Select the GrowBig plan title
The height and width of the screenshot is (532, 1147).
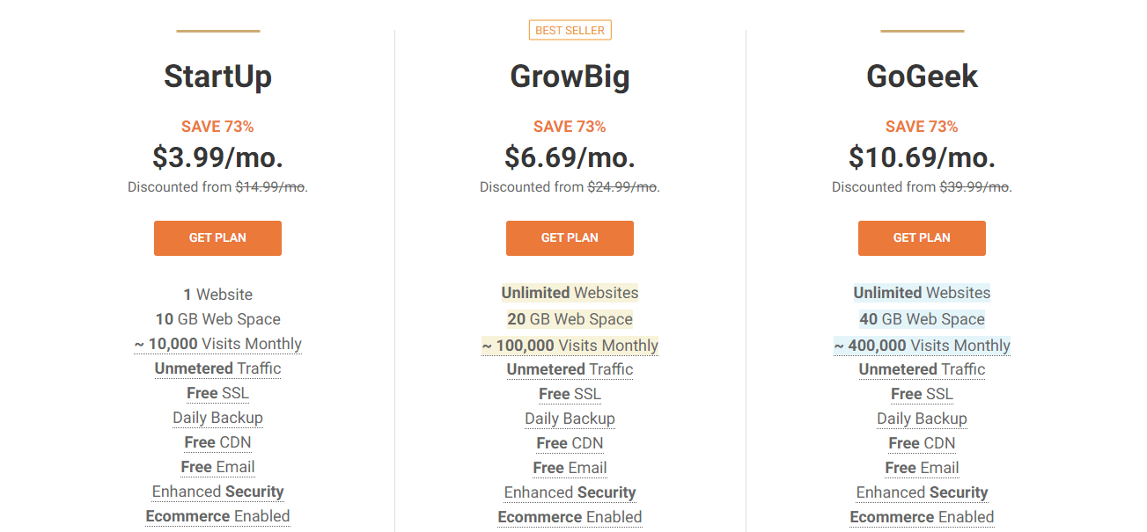coord(570,77)
